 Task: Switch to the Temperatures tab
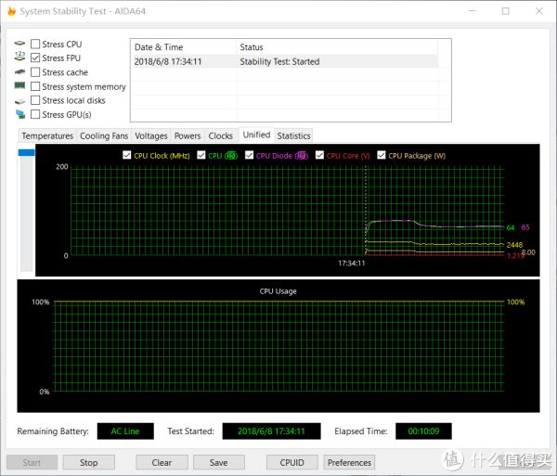pyautogui.click(x=47, y=135)
